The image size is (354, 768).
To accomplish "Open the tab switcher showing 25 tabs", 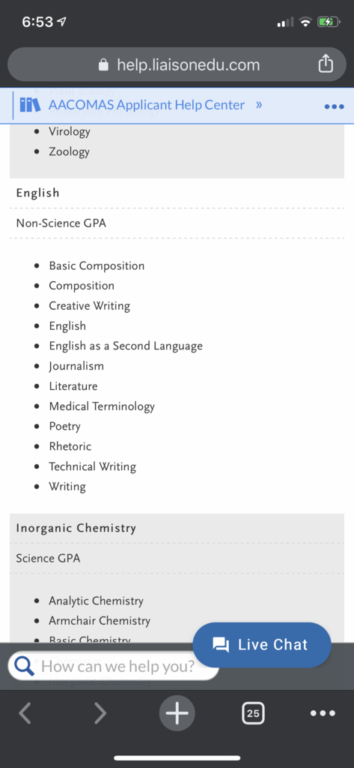I will coord(253,713).
